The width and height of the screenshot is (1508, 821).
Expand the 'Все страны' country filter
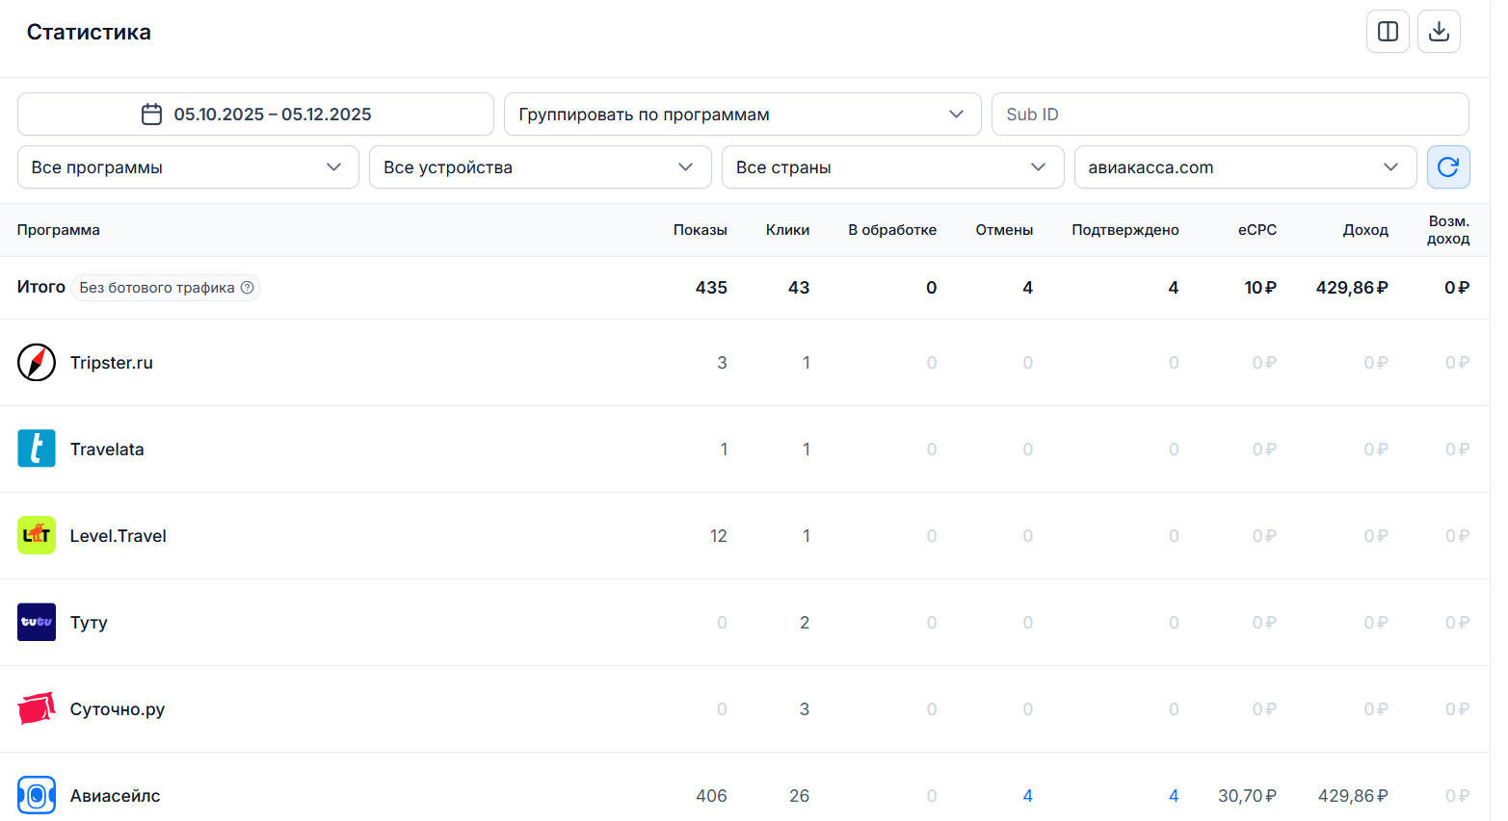click(892, 167)
